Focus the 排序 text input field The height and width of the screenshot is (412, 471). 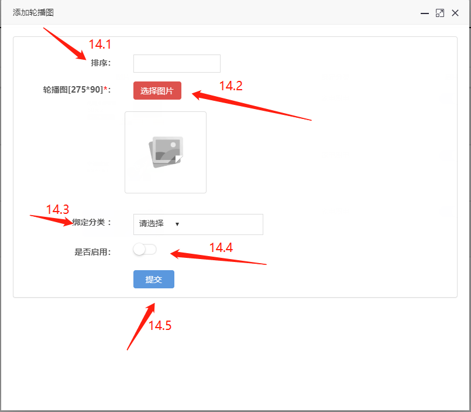pyautogui.click(x=177, y=63)
